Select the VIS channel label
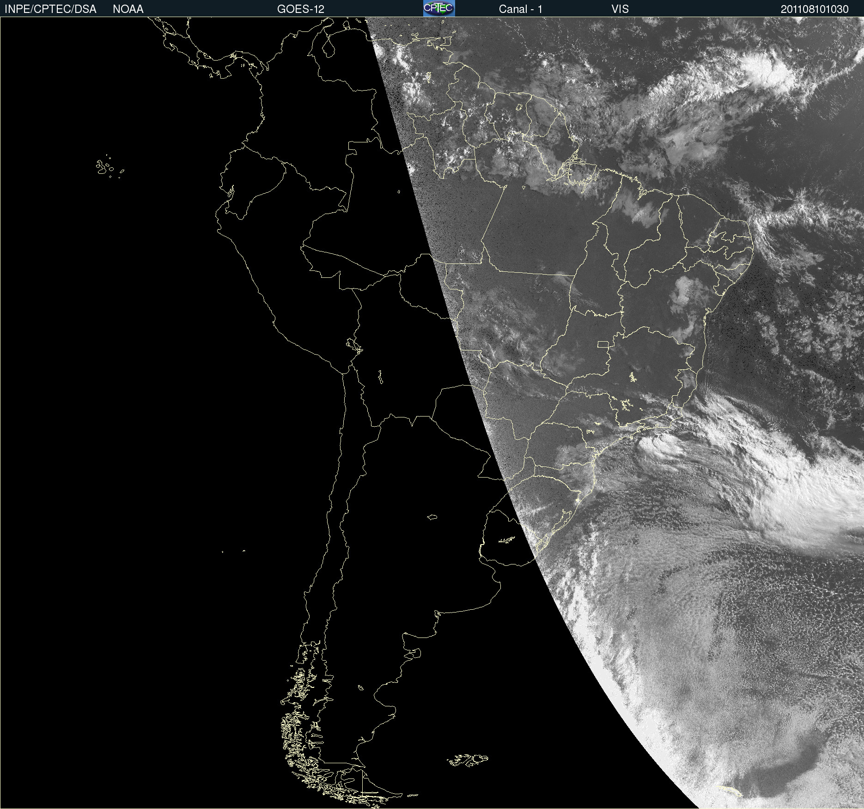Viewport: 864px width, 809px height. [620, 9]
